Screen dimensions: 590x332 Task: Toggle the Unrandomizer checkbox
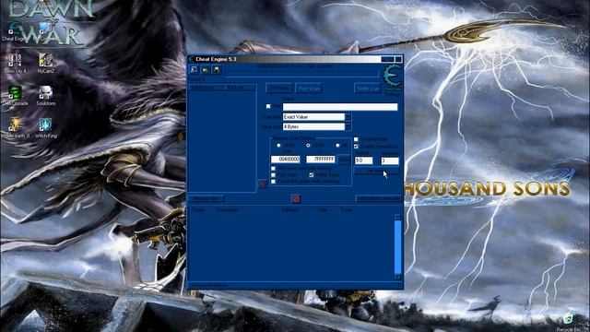[356, 139]
